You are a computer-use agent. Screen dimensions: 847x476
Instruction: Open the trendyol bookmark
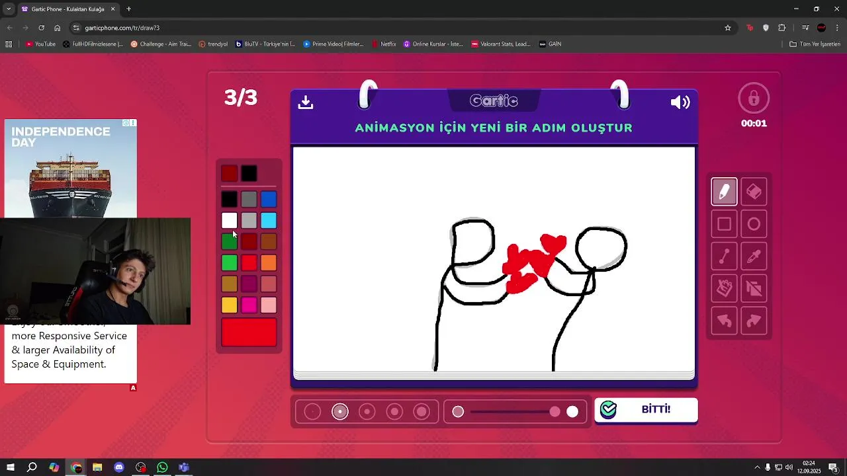click(x=212, y=44)
